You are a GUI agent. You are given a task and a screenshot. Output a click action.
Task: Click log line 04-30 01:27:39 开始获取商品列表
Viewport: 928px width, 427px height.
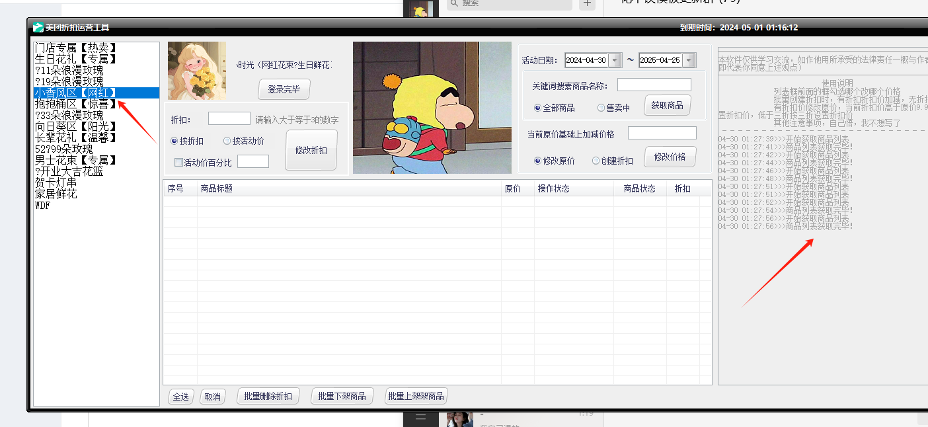784,139
